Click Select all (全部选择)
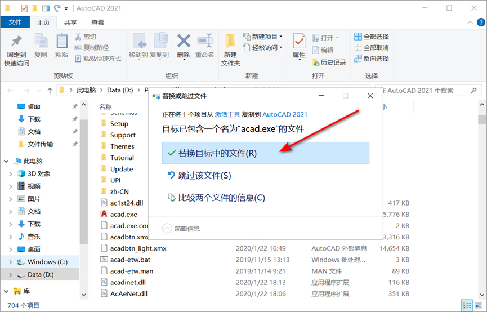The width and height of the screenshot is (487, 312). [372, 37]
